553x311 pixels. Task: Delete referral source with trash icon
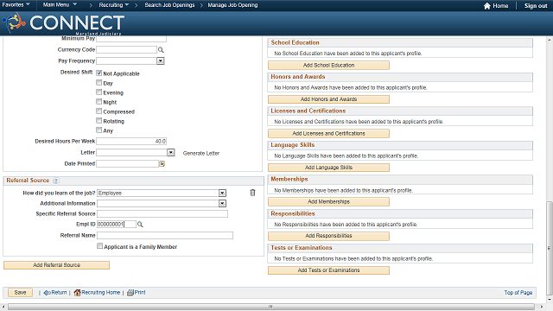252,193
